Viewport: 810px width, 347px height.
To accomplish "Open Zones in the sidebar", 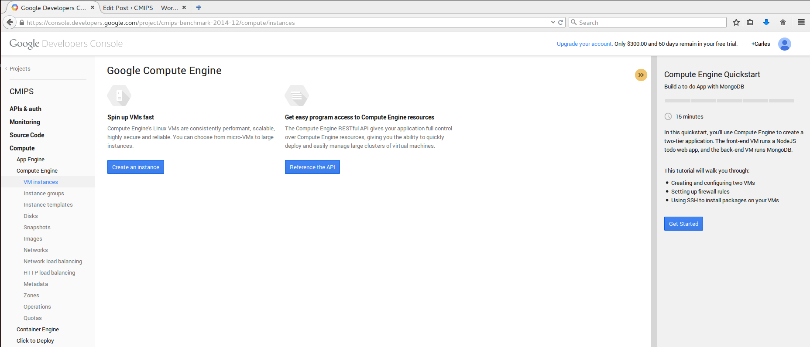I will [31, 296].
